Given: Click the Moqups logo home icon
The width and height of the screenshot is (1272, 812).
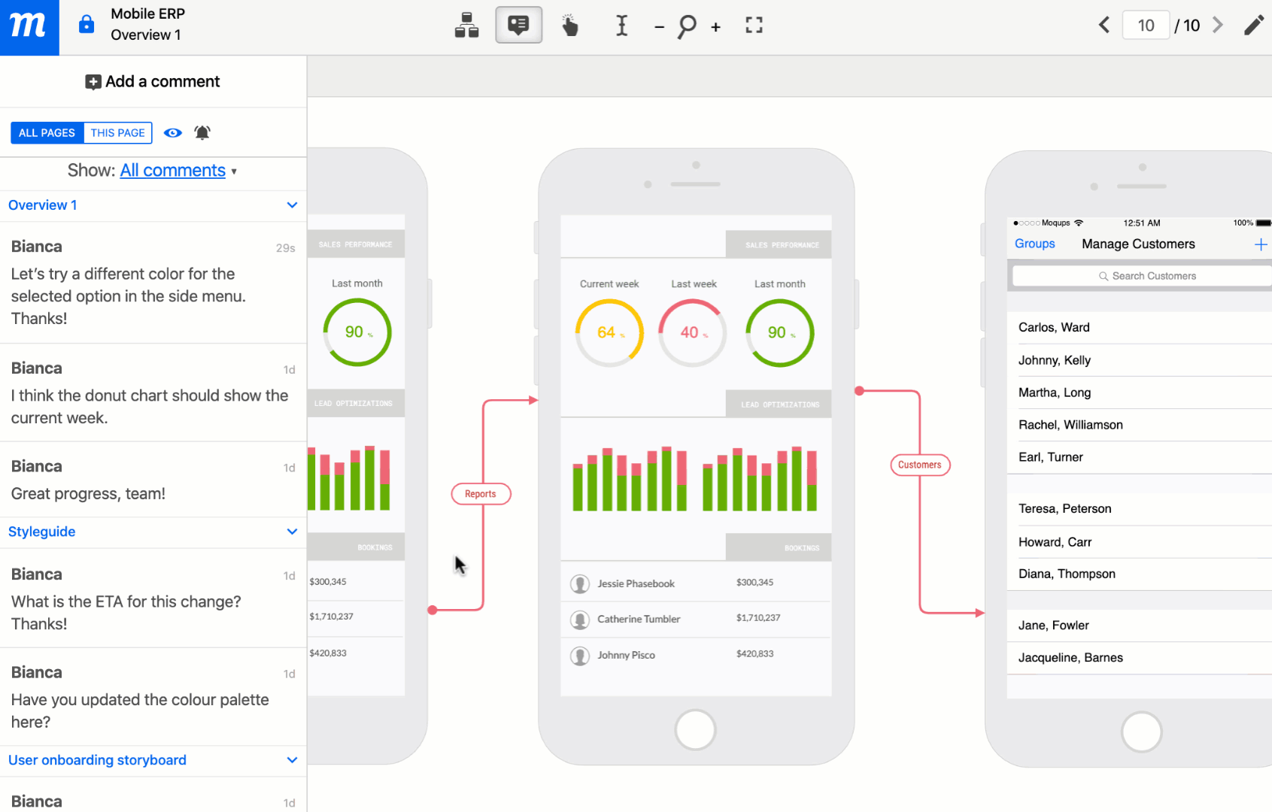Looking at the screenshot, I should coord(29,27).
